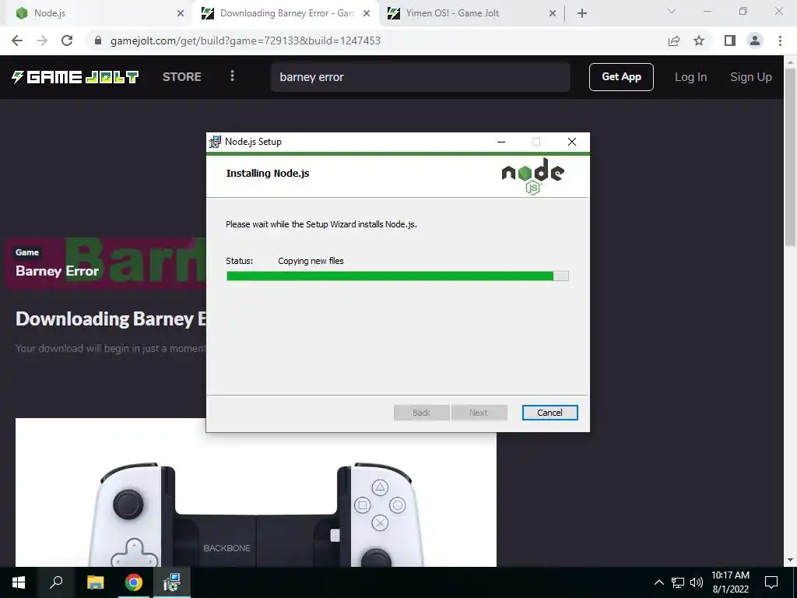Click the Game Jolt logo
Viewport: 797px width, 598px height.
[x=75, y=77]
